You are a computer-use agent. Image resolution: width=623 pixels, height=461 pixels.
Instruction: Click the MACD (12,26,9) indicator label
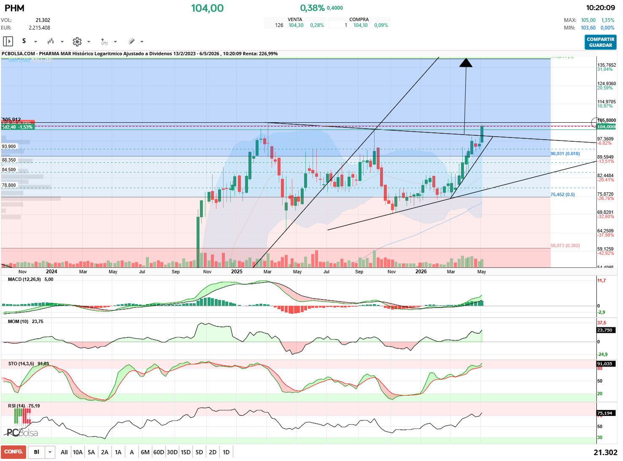24,279
